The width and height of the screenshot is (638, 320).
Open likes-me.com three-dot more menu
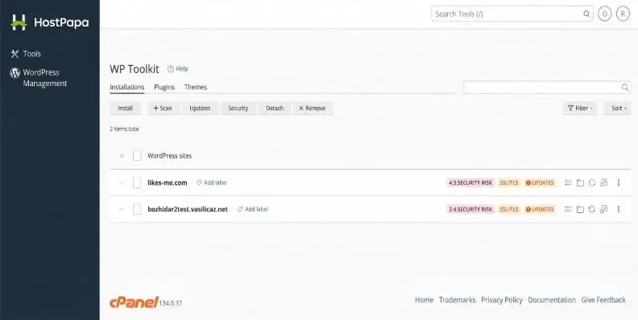click(619, 183)
